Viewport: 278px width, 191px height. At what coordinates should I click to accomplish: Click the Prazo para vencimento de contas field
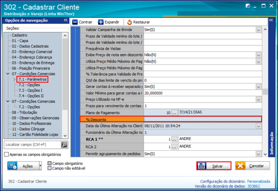pyautogui.click(x=203, y=106)
